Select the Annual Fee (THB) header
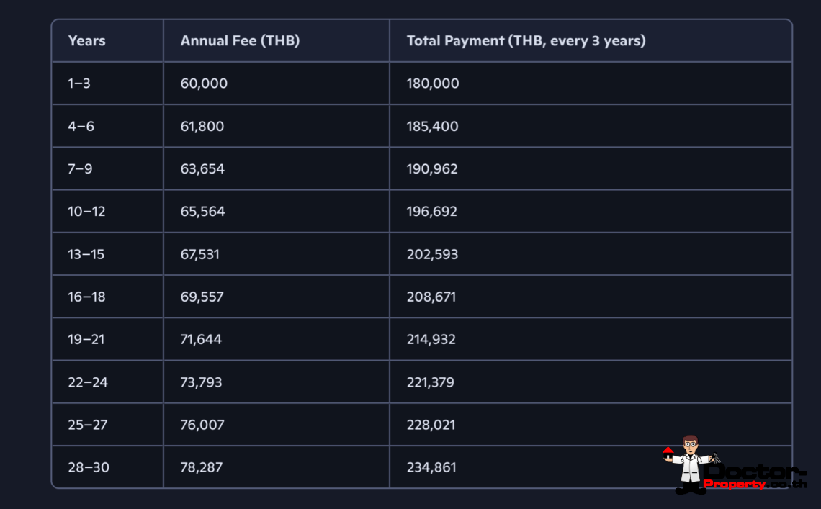This screenshot has width=821, height=509. tap(240, 41)
